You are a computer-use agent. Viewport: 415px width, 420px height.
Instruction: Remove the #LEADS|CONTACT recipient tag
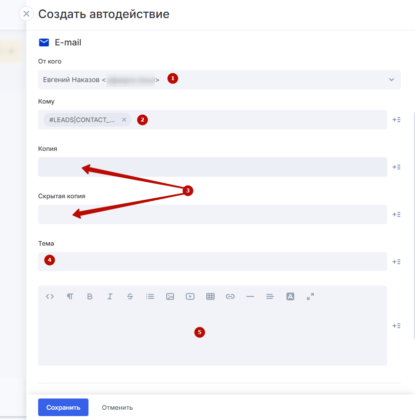click(124, 120)
